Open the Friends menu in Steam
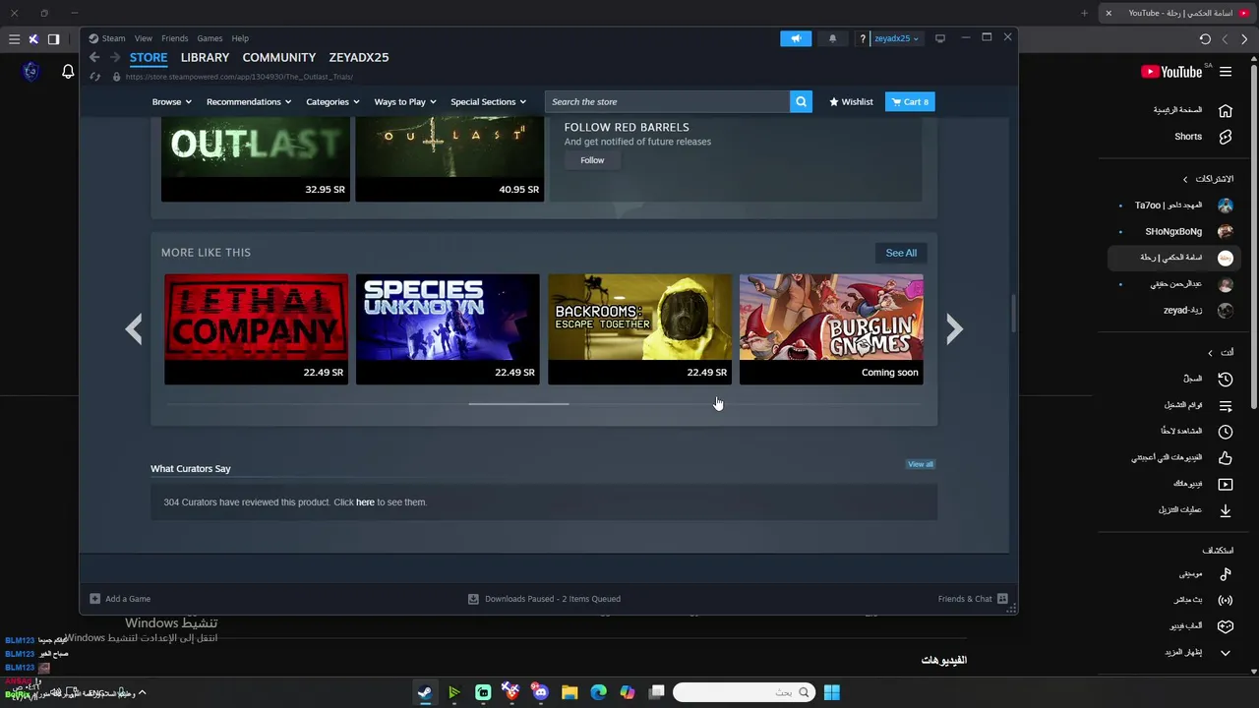 point(174,38)
